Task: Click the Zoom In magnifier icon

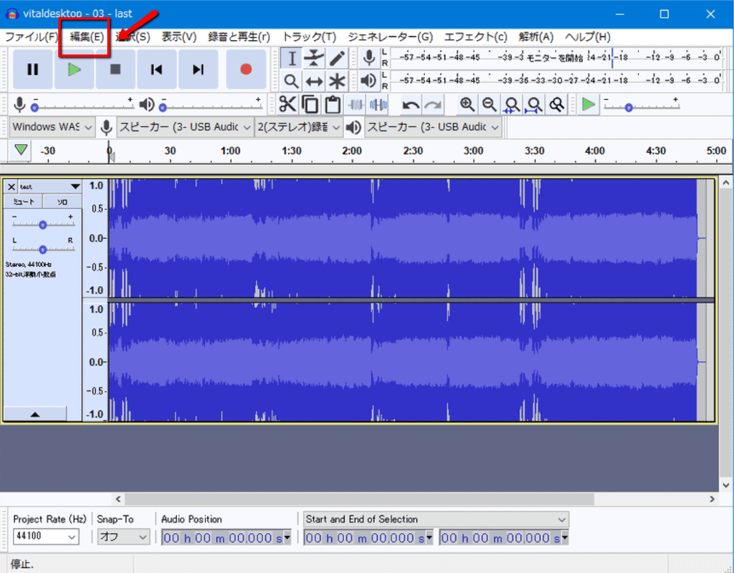Action: click(x=466, y=104)
